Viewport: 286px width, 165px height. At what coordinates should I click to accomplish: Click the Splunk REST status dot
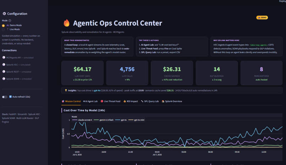(4, 72)
